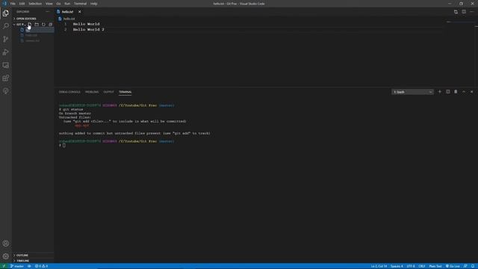
Task: Open the Manage gear icon
Action: click(x=5, y=256)
